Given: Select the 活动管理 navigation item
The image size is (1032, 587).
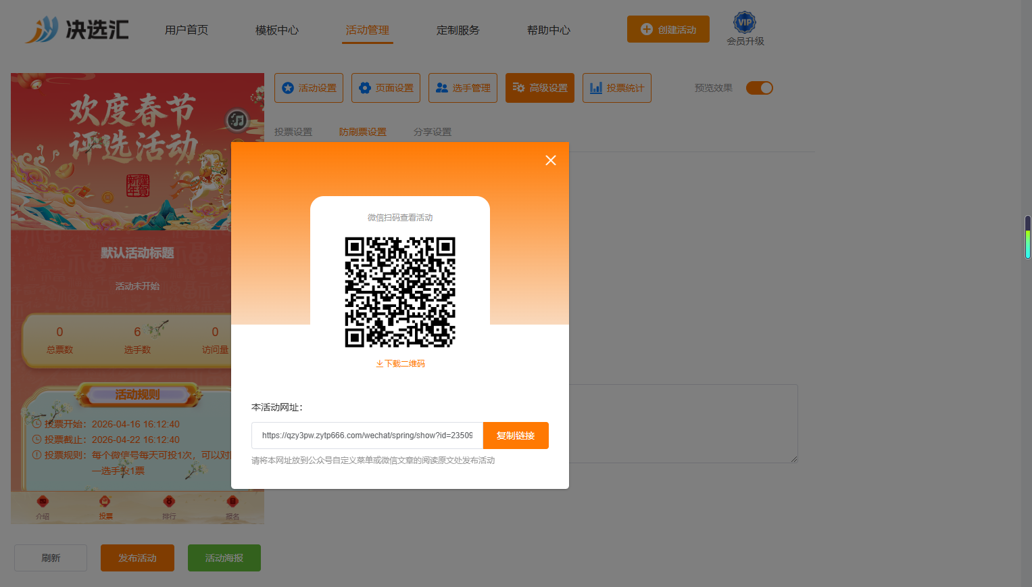Looking at the screenshot, I should click(x=368, y=30).
